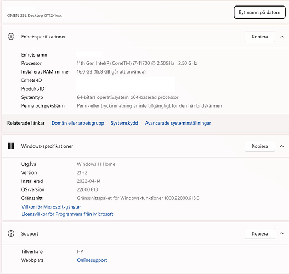Open the Systemskydd link
The image size is (289, 274).
click(124, 123)
